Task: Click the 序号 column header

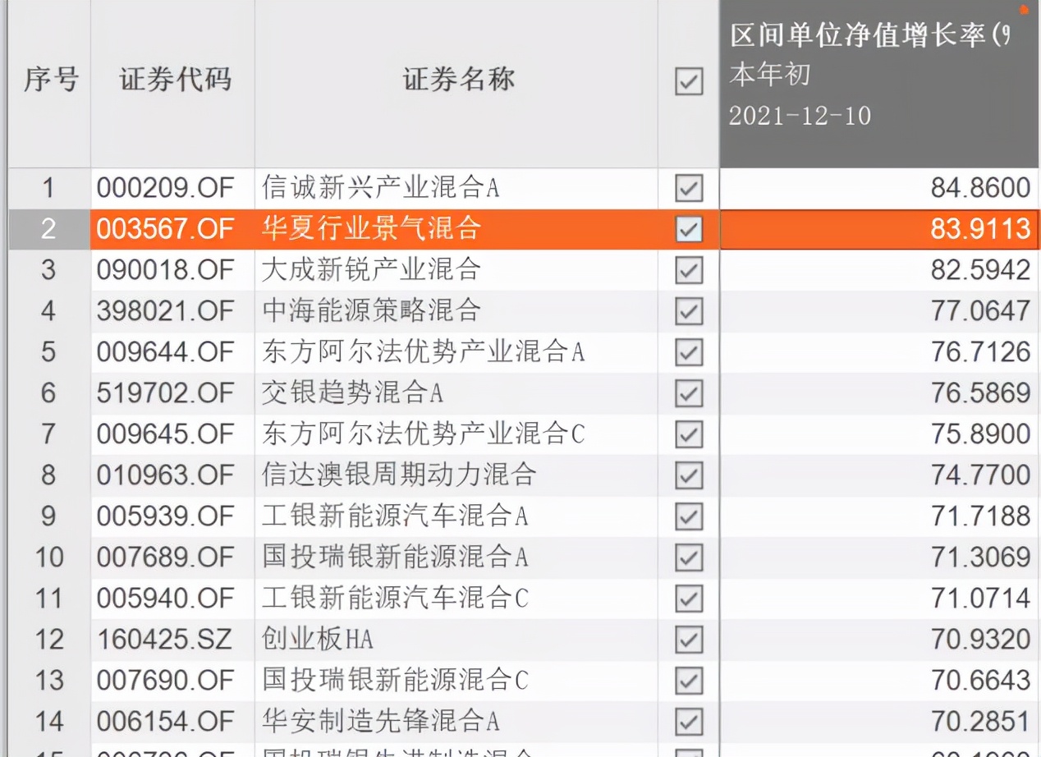Action: coord(51,80)
